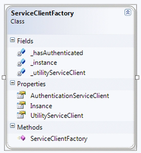Click the private field icon beside _hasAuthenticated

click(21, 52)
